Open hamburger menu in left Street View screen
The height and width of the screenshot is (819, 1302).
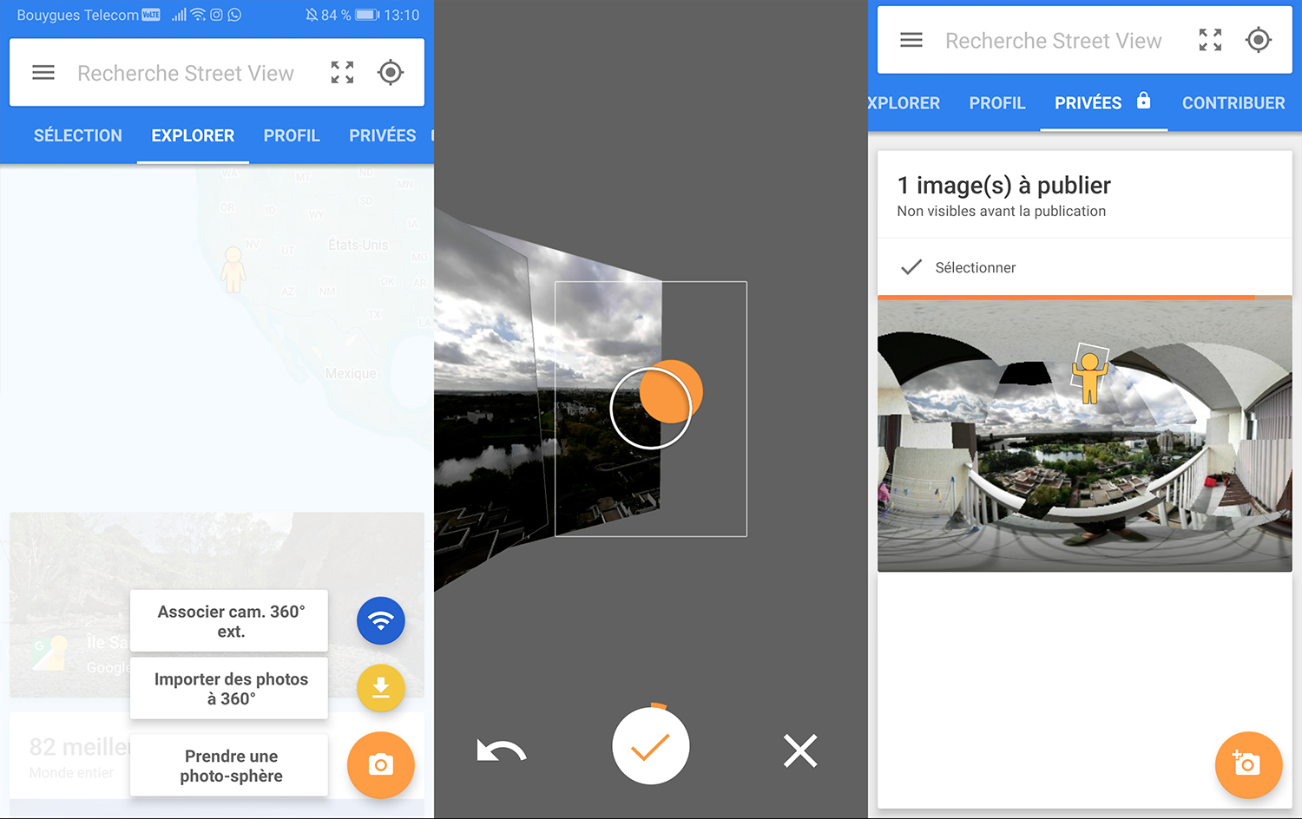[x=43, y=73]
